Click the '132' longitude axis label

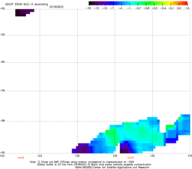click(x=152, y=156)
